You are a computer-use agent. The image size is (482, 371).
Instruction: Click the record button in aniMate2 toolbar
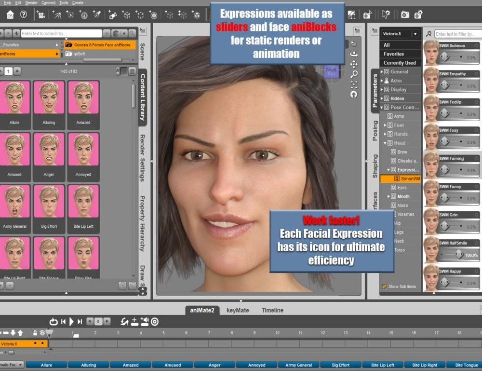pos(154,321)
